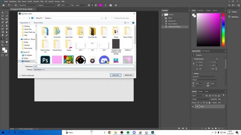This screenshot has height=135, width=241.
Task: Click the warp text icon in options bar
Action: pos(105,5)
